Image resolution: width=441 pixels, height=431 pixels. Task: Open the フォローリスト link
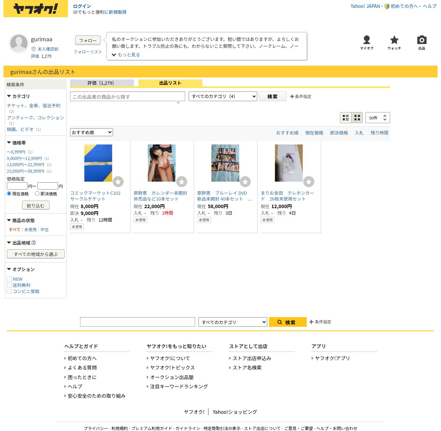coord(88,52)
